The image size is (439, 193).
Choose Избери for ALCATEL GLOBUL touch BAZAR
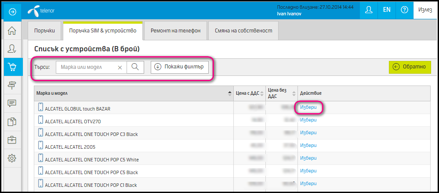tap(308, 107)
